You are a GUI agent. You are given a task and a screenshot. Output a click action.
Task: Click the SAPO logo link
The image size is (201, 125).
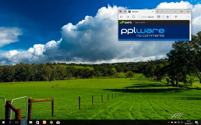point(126,22)
